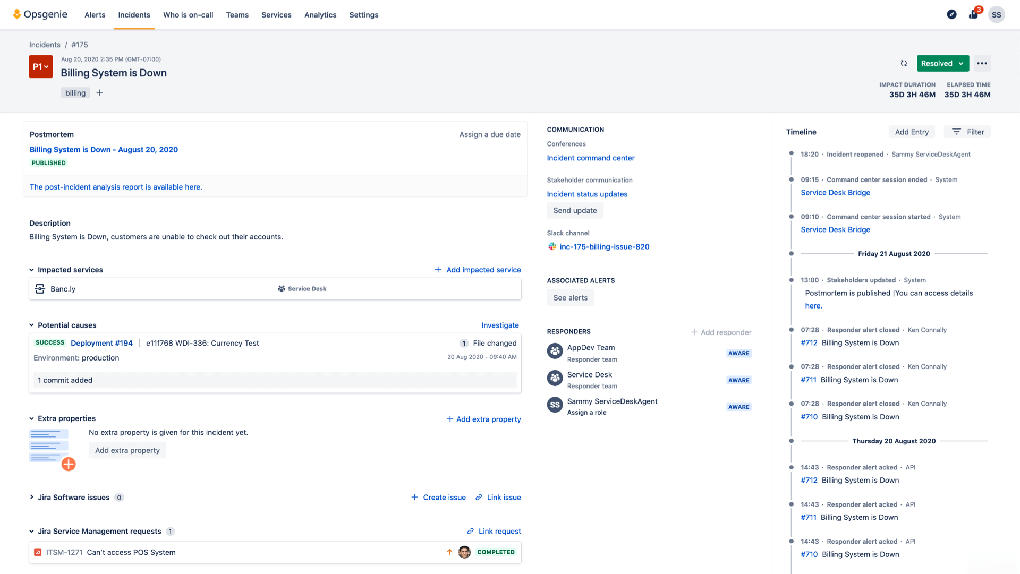Click the three-dot overflow menu icon
1020x574 pixels.
click(982, 63)
